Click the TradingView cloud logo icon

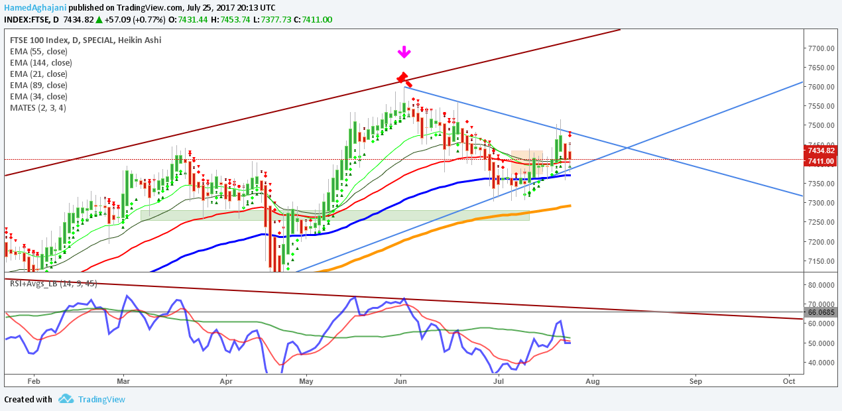(x=66, y=399)
